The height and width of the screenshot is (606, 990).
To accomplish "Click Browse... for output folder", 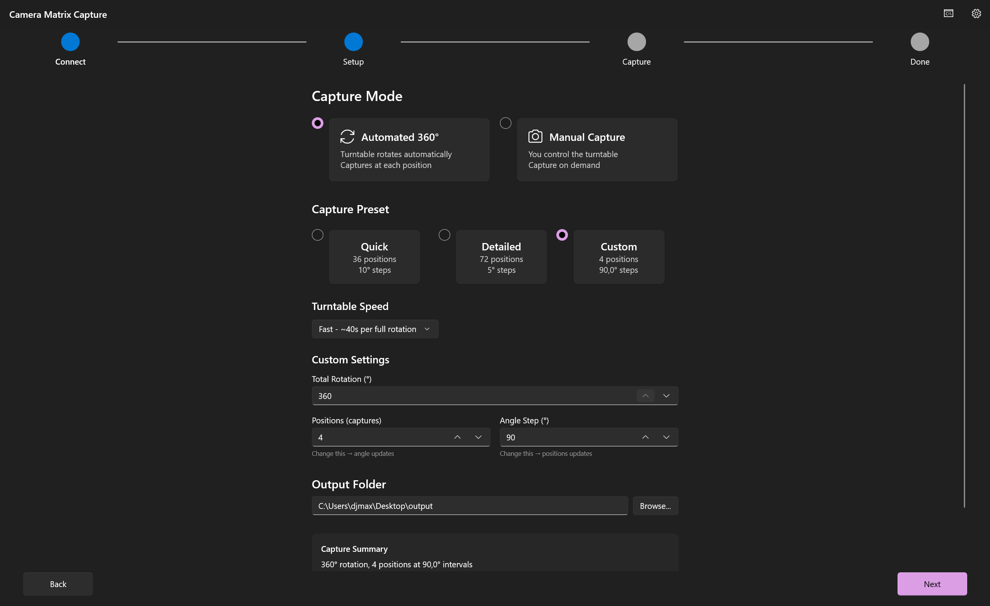I will click(x=655, y=506).
